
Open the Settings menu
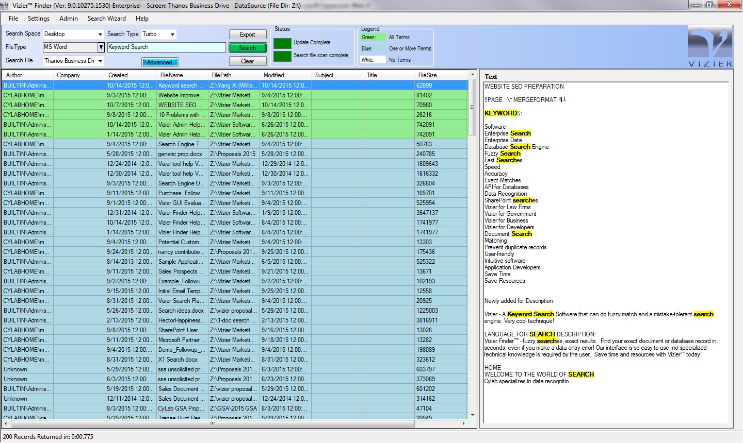tap(39, 19)
